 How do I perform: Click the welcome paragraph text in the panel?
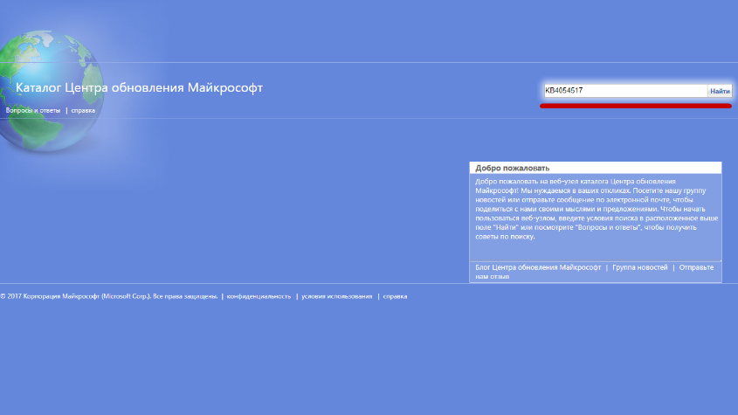597,209
